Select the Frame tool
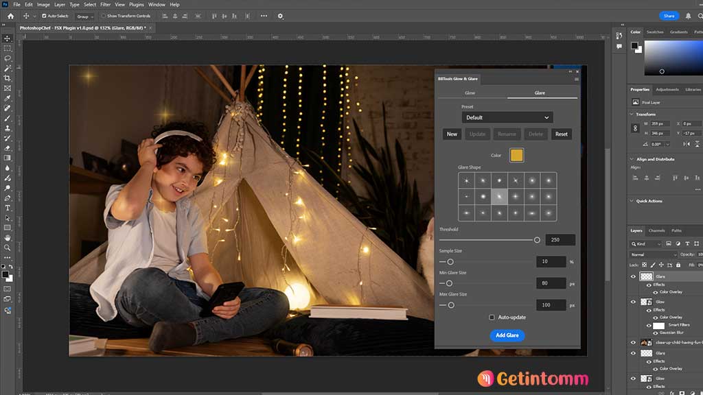This screenshot has width=703, height=395. (7, 88)
